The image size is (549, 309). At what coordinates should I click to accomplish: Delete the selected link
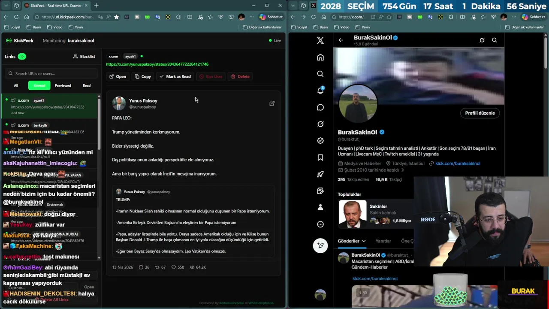[x=240, y=76]
